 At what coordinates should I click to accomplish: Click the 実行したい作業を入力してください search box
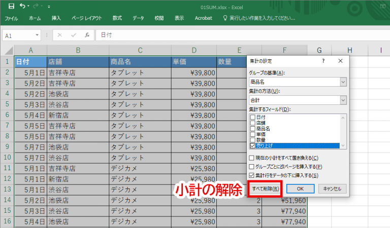point(262,18)
